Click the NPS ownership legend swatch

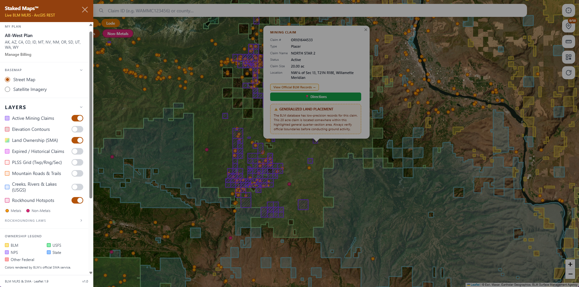7,252
